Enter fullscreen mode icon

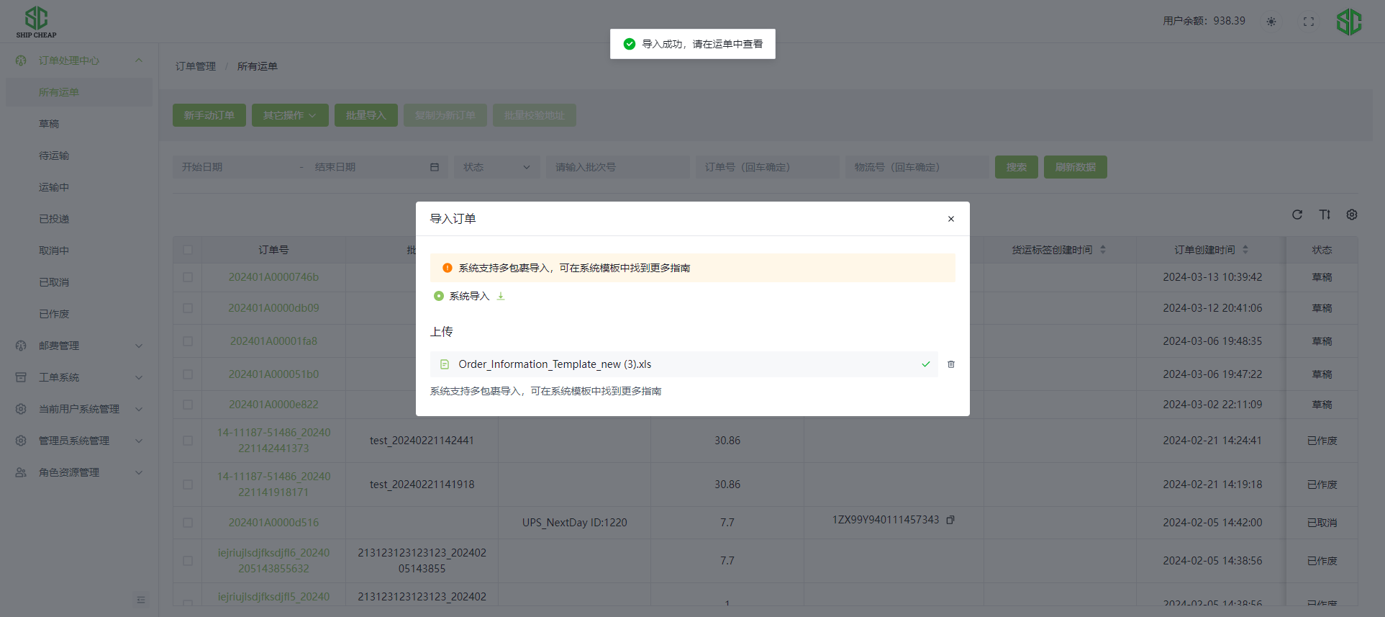(x=1308, y=22)
